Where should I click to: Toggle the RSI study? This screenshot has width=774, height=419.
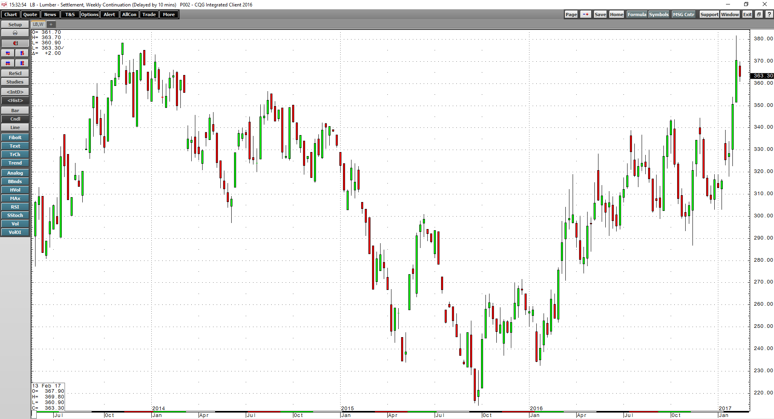[x=15, y=207]
